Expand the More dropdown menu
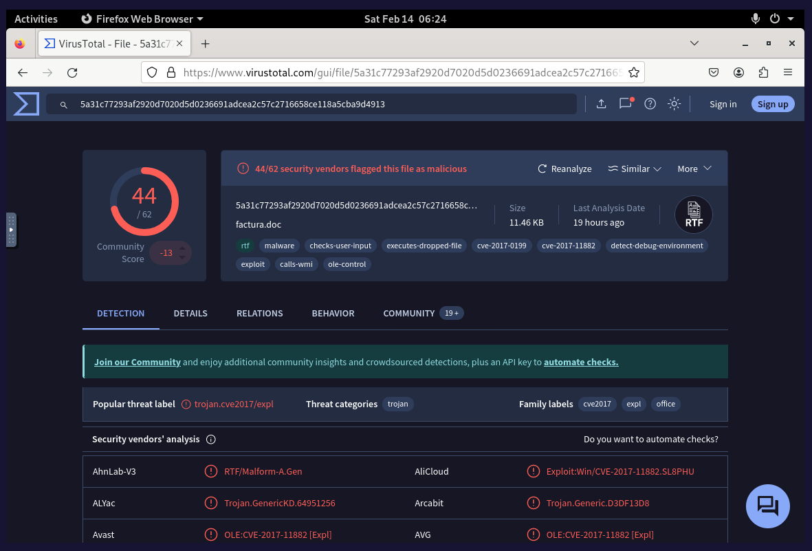 [694, 169]
